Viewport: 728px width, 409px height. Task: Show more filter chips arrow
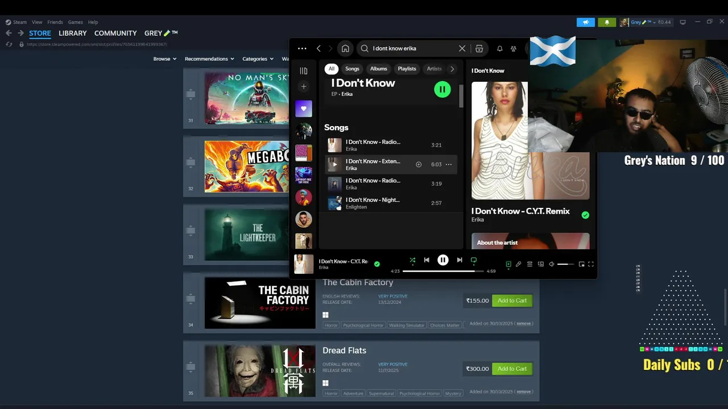452,69
